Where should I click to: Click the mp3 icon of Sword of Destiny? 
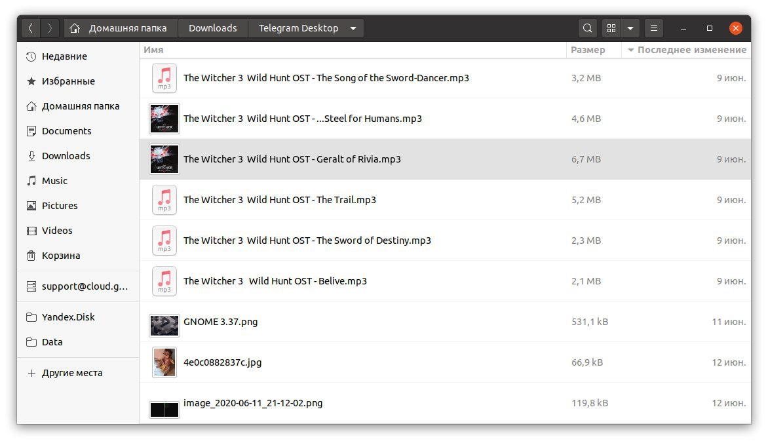164,241
